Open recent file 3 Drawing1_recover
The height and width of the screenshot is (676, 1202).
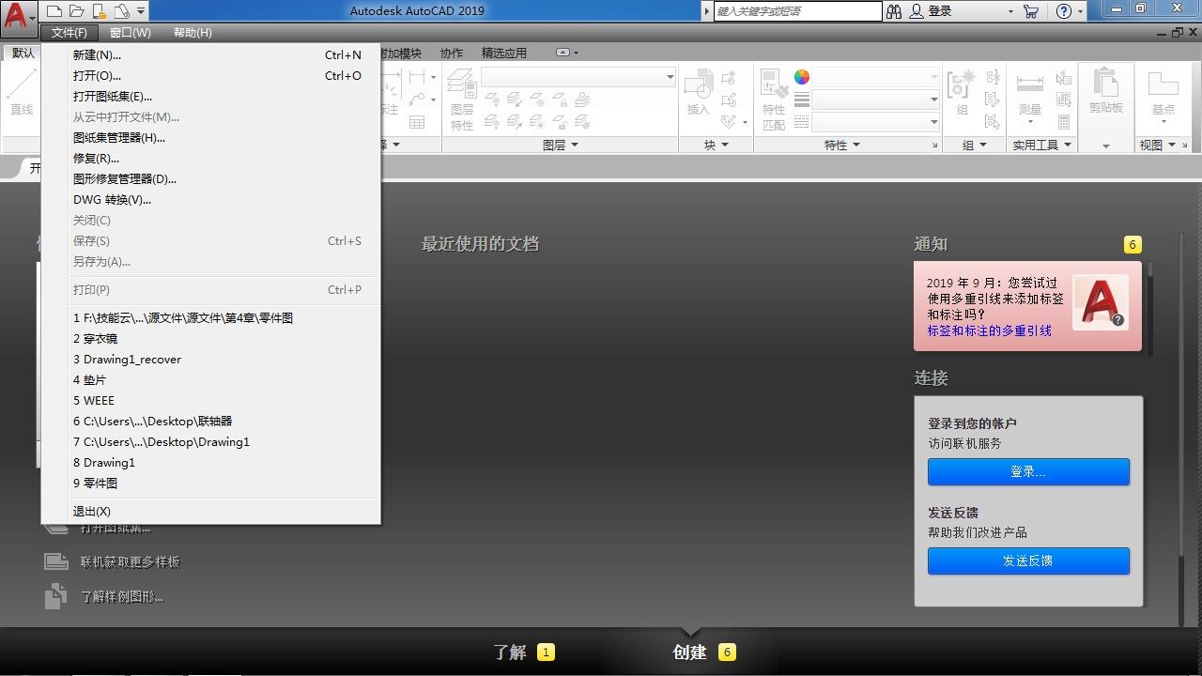click(x=210, y=360)
